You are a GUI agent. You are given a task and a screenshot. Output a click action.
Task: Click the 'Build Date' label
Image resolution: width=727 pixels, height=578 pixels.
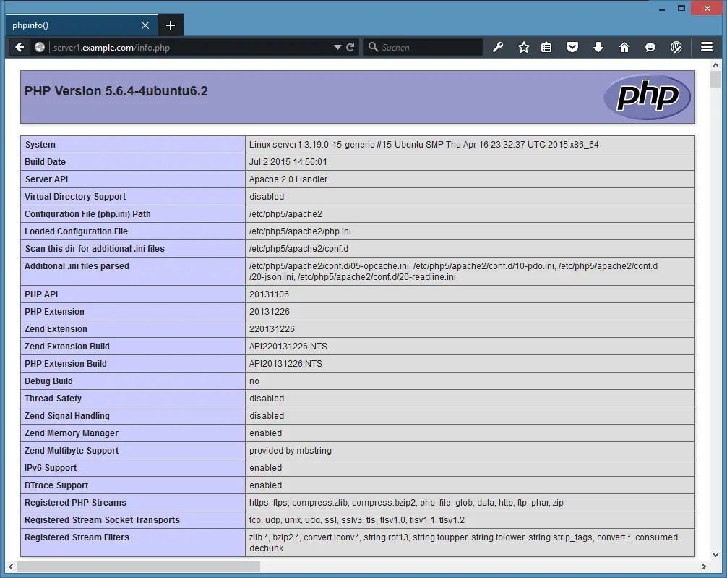point(45,162)
